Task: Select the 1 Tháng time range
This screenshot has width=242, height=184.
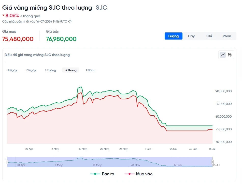Action: pyautogui.click(x=50, y=70)
